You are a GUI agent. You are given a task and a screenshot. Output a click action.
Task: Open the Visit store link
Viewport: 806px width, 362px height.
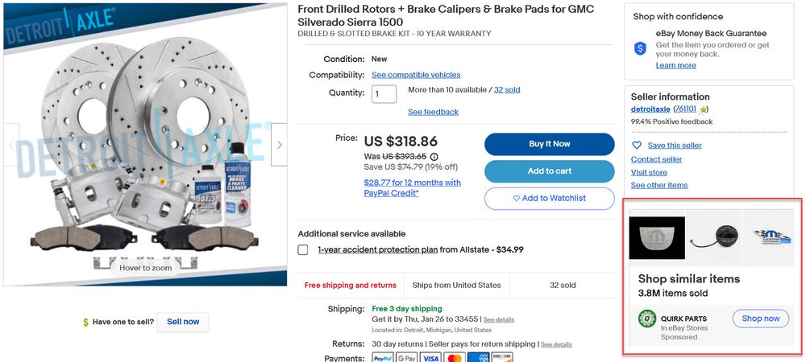(649, 172)
